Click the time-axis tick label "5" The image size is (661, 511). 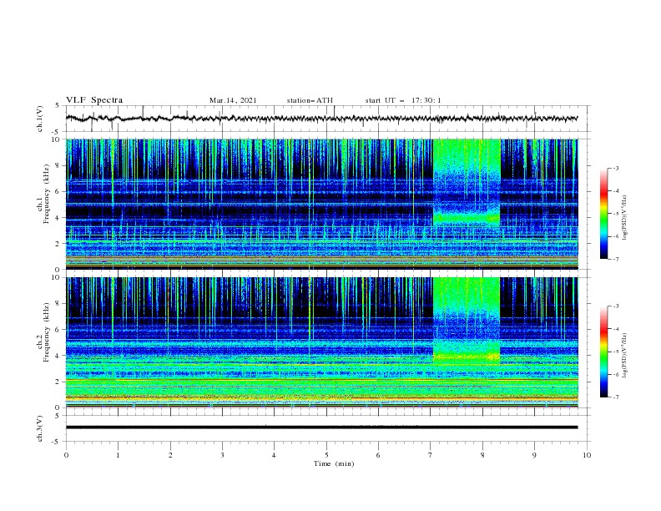(x=326, y=455)
